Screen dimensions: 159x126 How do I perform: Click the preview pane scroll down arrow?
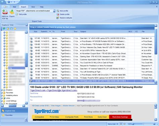[156, 119]
